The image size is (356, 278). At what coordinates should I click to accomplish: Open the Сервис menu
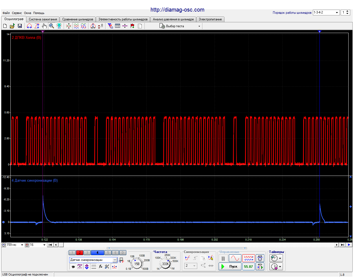(17, 13)
